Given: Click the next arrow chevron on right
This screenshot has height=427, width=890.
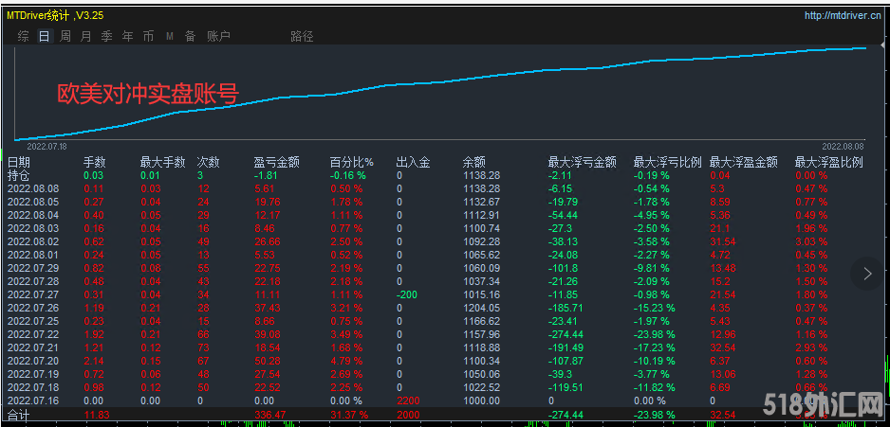Looking at the screenshot, I should coord(866,274).
